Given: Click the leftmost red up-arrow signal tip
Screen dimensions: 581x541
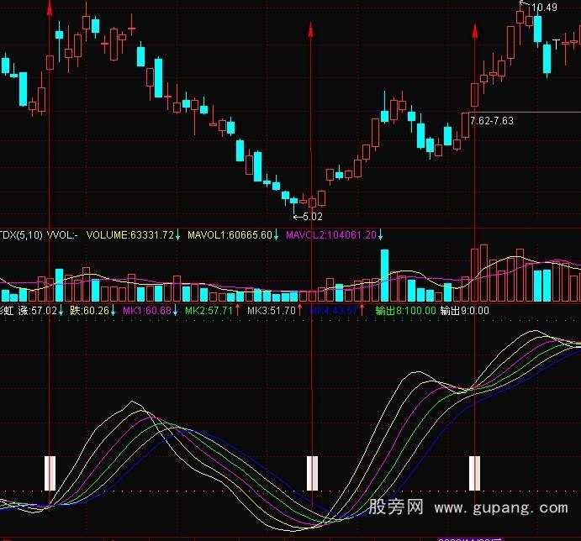Looking at the screenshot, I should coord(50,8).
